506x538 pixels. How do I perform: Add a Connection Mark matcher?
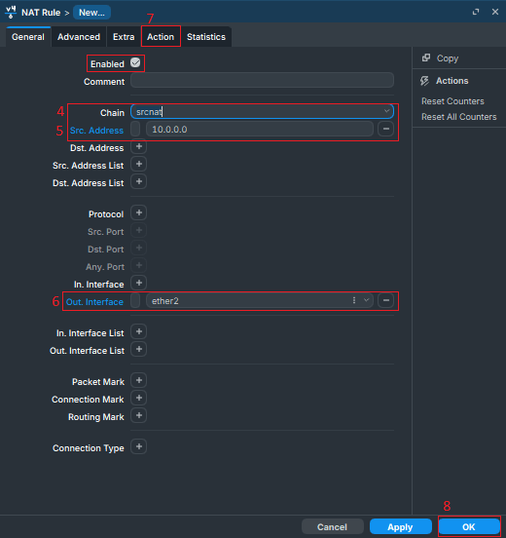139,398
